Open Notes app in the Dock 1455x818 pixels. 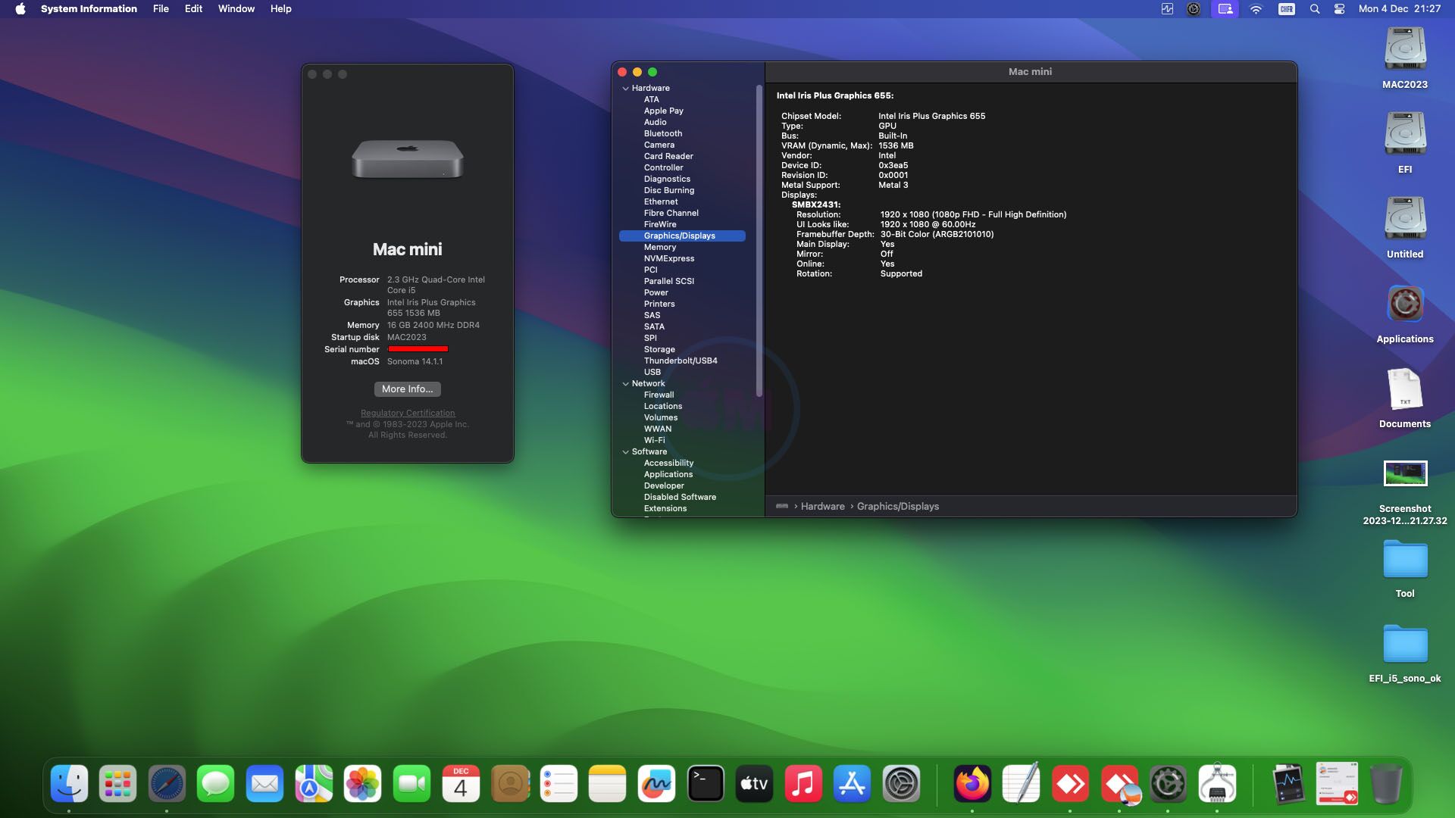pyautogui.click(x=607, y=784)
